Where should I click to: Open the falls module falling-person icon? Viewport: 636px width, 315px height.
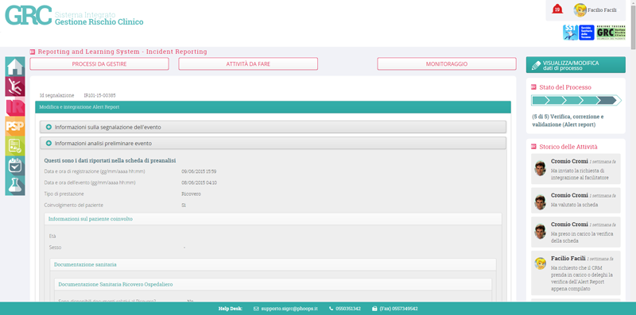click(15, 86)
